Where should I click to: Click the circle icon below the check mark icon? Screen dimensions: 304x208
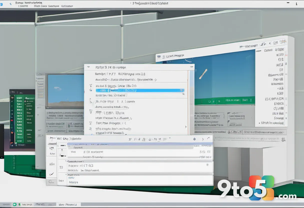pyautogui.click(x=51, y=182)
